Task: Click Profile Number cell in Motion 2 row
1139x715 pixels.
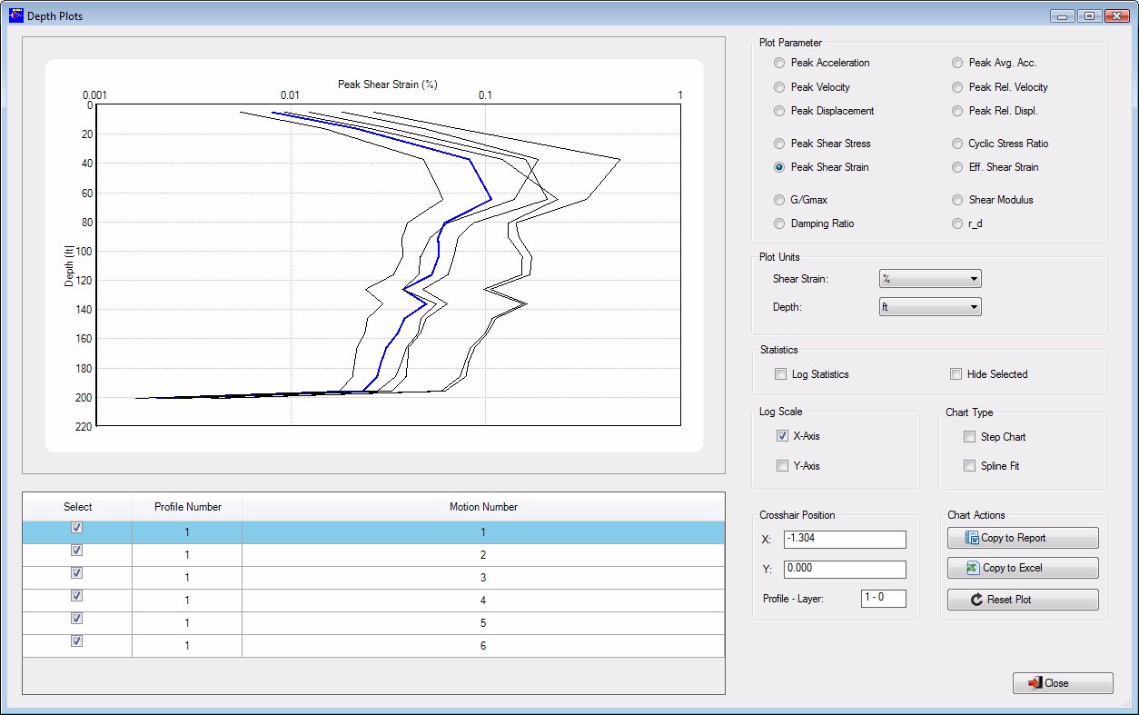Action: tap(187, 555)
